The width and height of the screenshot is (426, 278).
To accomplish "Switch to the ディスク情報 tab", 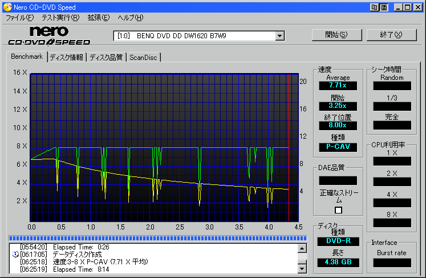I will pyautogui.click(x=67, y=57).
